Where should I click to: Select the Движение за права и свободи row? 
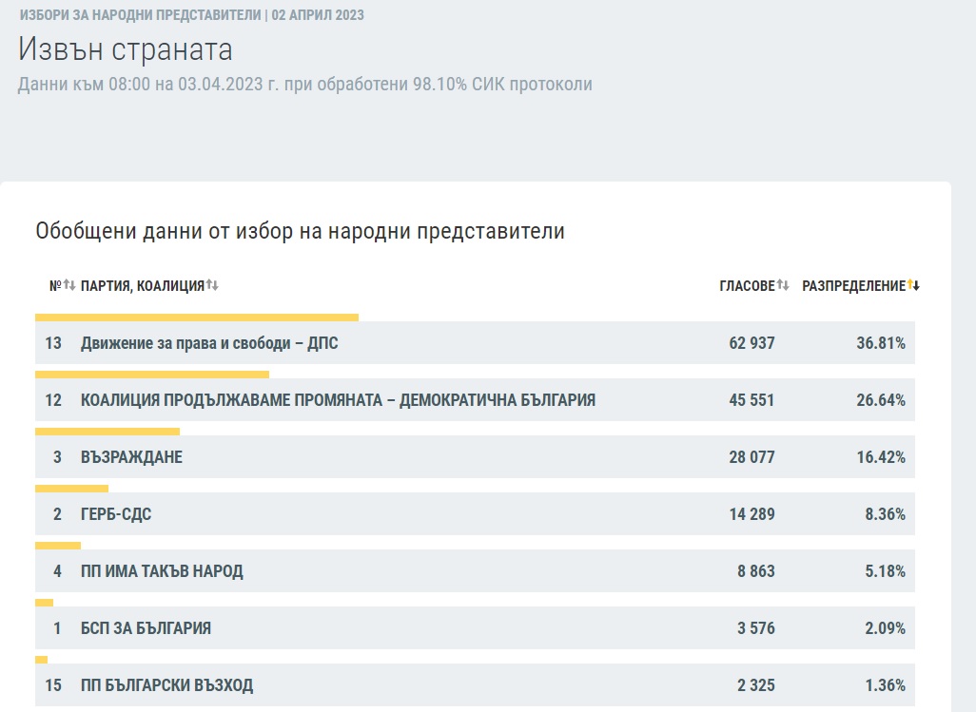(209, 343)
